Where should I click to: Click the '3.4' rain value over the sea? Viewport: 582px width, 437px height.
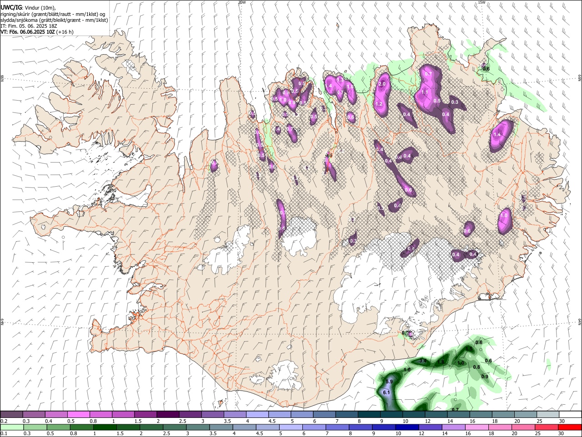(x=422, y=361)
